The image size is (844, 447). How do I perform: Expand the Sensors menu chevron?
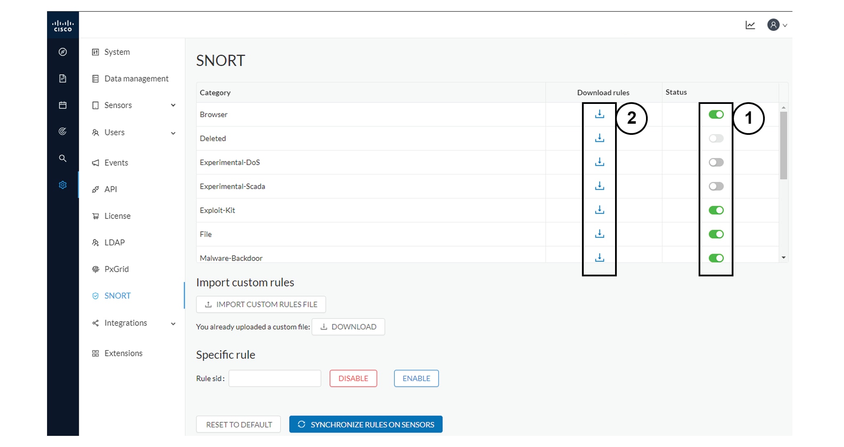(x=173, y=105)
